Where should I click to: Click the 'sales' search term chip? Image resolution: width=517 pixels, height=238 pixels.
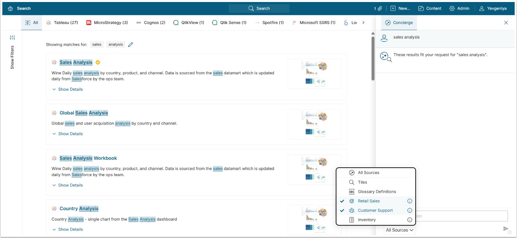pyautogui.click(x=97, y=45)
